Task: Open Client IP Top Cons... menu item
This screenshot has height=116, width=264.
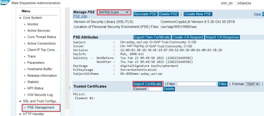Action: [x=43, y=50]
